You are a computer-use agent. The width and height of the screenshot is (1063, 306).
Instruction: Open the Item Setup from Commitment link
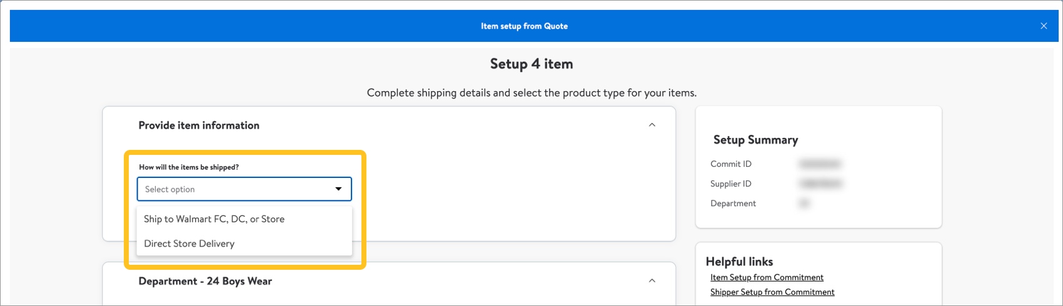pos(767,277)
